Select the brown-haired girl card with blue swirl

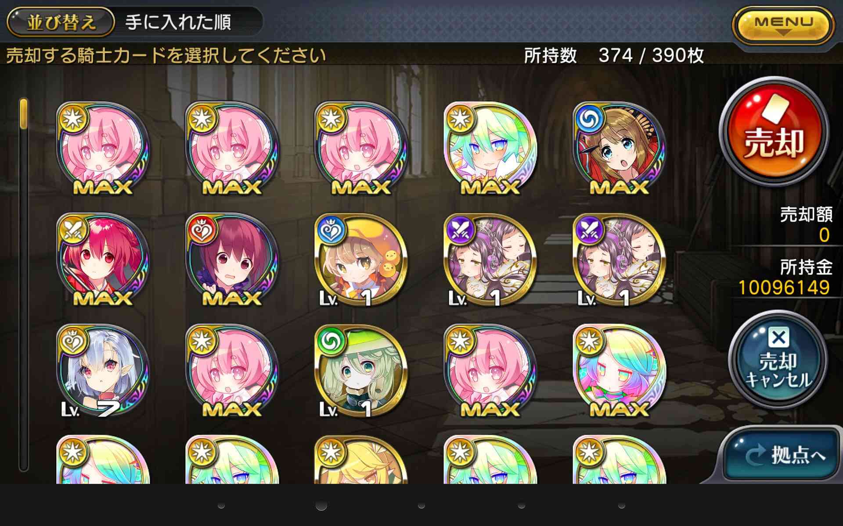point(619,149)
